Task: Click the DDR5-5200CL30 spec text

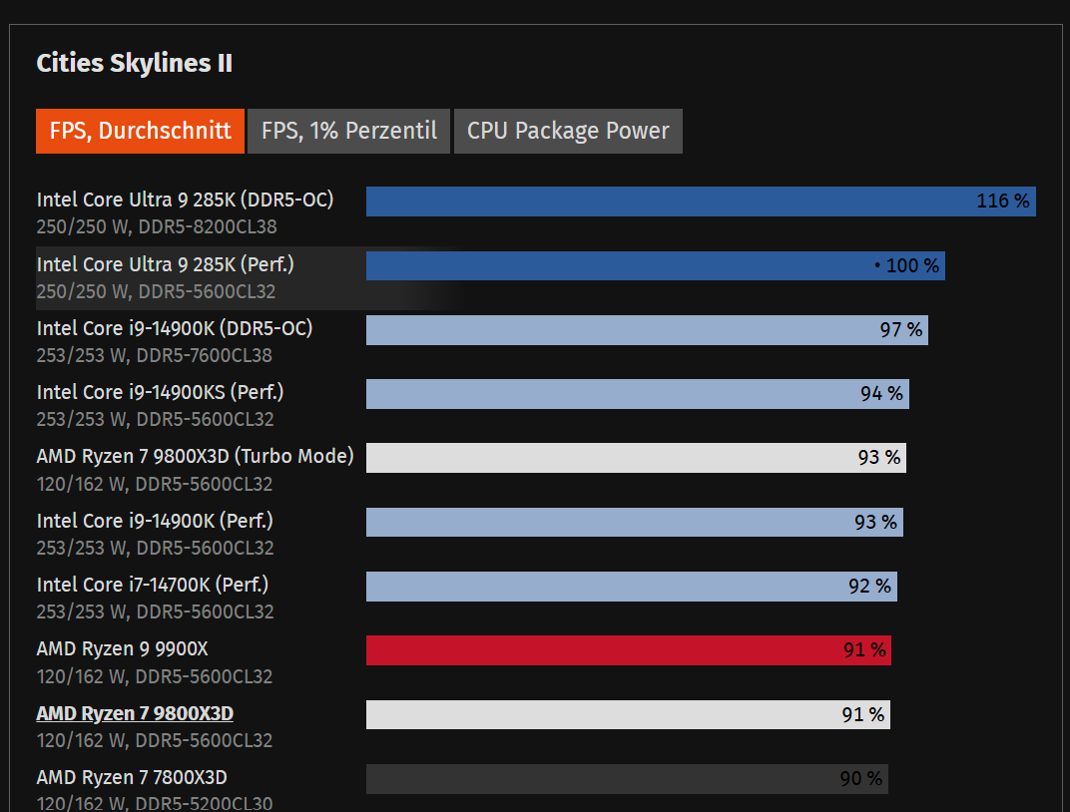Action: pyautogui.click(x=204, y=804)
